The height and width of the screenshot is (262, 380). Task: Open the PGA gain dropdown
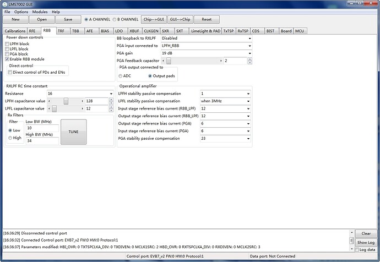pyautogui.click(x=207, y=53)
